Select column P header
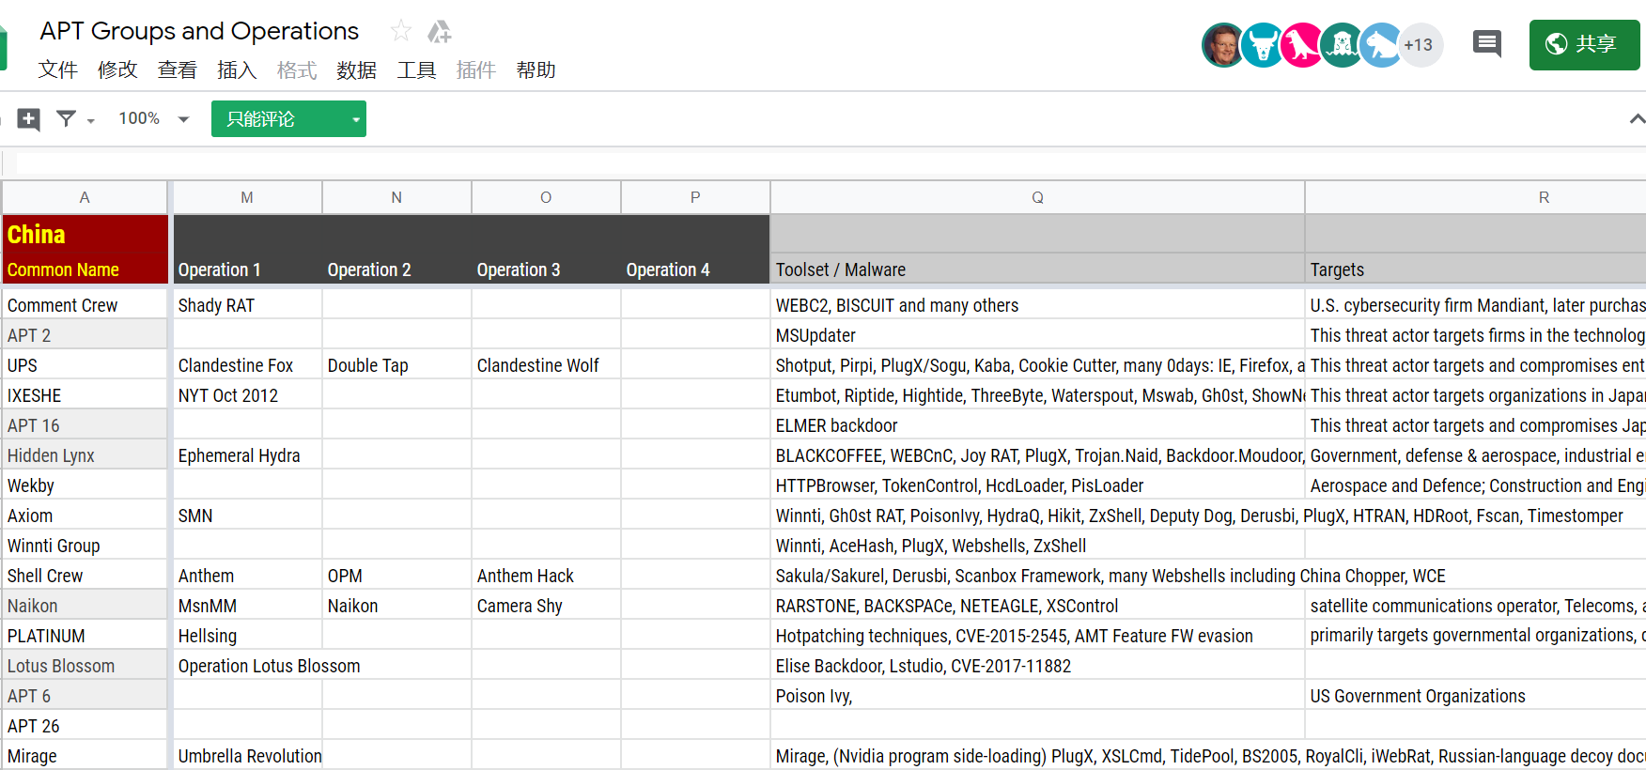1646x770 pixels. tap(695, 197)
